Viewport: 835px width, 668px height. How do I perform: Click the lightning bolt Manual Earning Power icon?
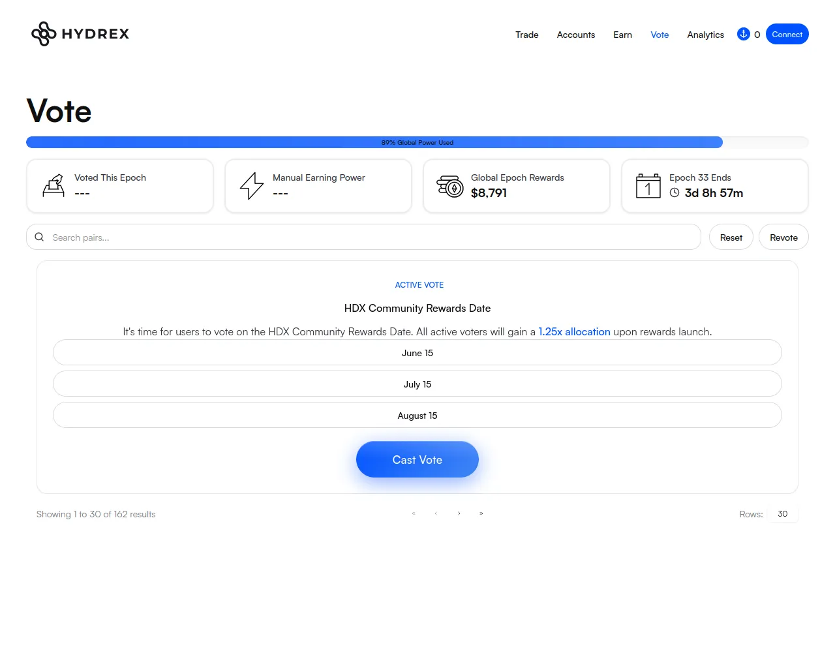252,186
